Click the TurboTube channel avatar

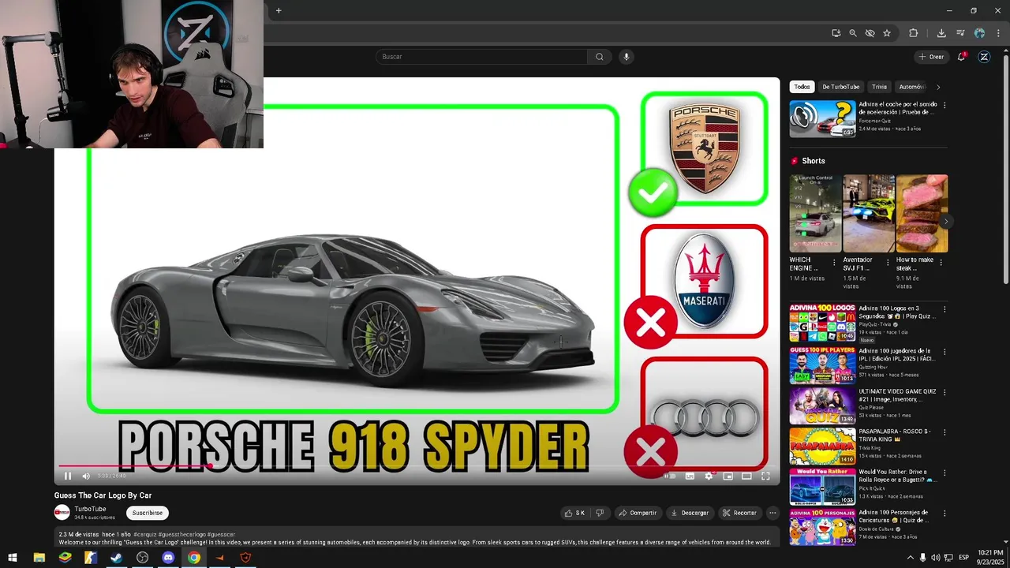(x=62, y=513)
